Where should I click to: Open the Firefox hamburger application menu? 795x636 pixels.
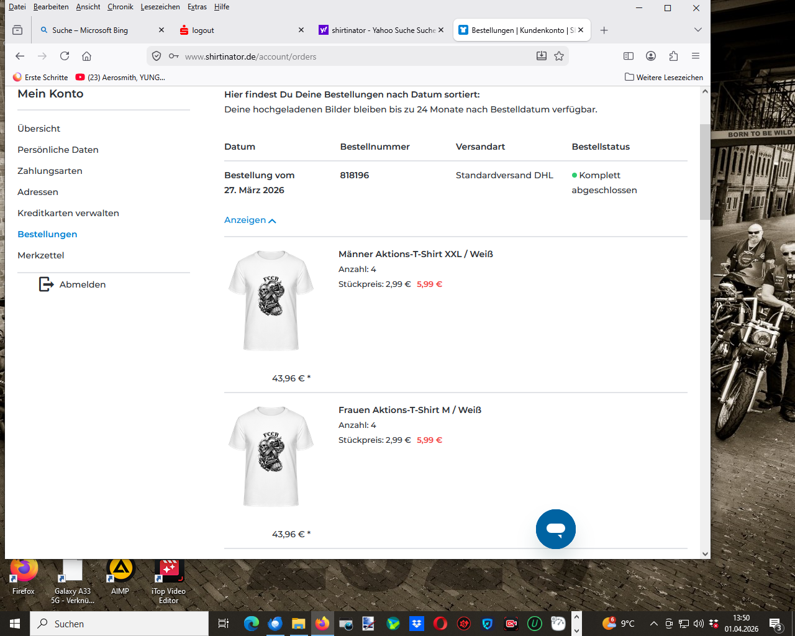click(696, 56)
